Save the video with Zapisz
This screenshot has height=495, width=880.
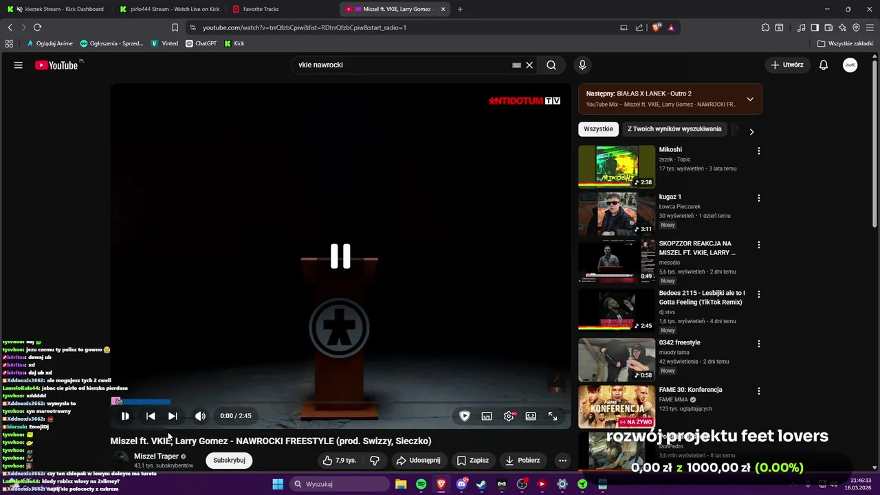coord(473,460)
